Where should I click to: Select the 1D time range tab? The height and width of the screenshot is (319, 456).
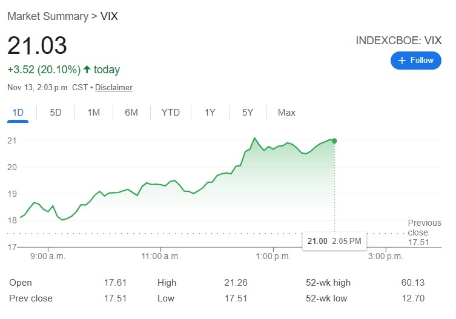18,113
